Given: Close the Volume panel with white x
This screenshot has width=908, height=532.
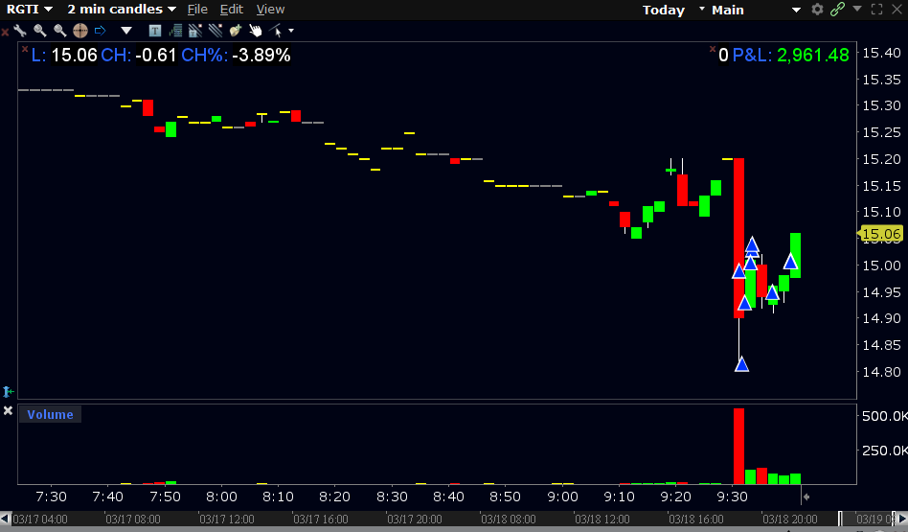Looking at the screenshot, I should point(8,410).
